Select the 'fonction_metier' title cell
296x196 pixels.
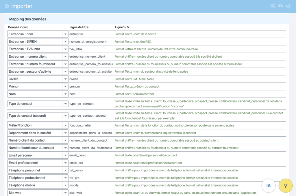(x=80, y=125)
